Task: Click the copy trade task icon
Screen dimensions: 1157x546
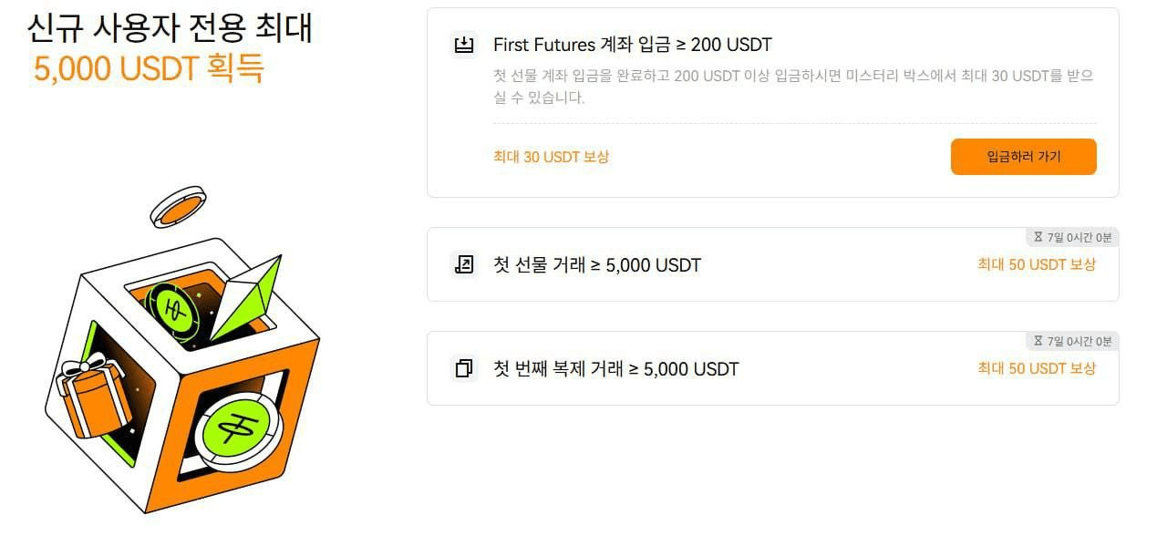Action: [463, 369]
